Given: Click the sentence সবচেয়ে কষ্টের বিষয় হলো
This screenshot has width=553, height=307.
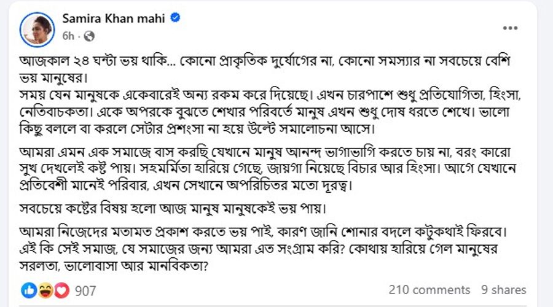Looking at the screenshot, I should pyautogui.click(x=173, y=209).
